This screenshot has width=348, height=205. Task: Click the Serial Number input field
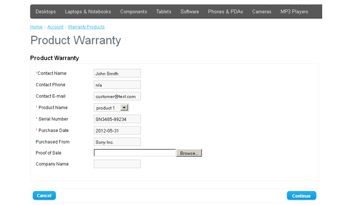(x=117, y=119)
